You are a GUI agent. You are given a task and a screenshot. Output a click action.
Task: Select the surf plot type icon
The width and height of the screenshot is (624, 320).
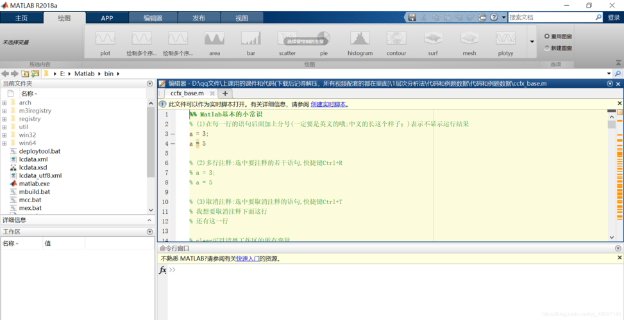point(433,39)
